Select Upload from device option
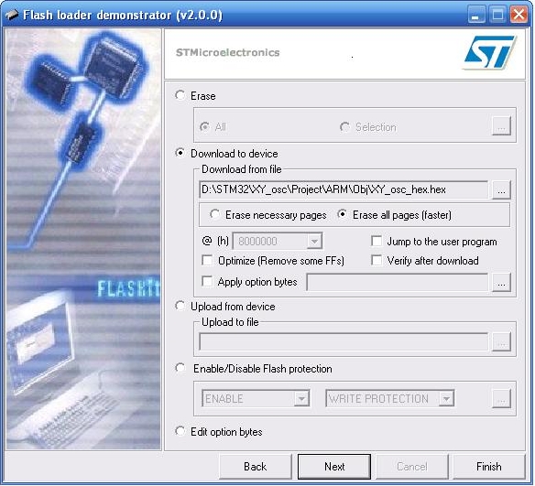This screenshot has width=535, height=486. (x=180, y=306)
